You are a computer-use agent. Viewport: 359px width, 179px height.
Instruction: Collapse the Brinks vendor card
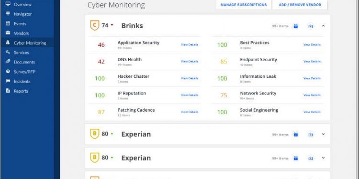[323, 26]
